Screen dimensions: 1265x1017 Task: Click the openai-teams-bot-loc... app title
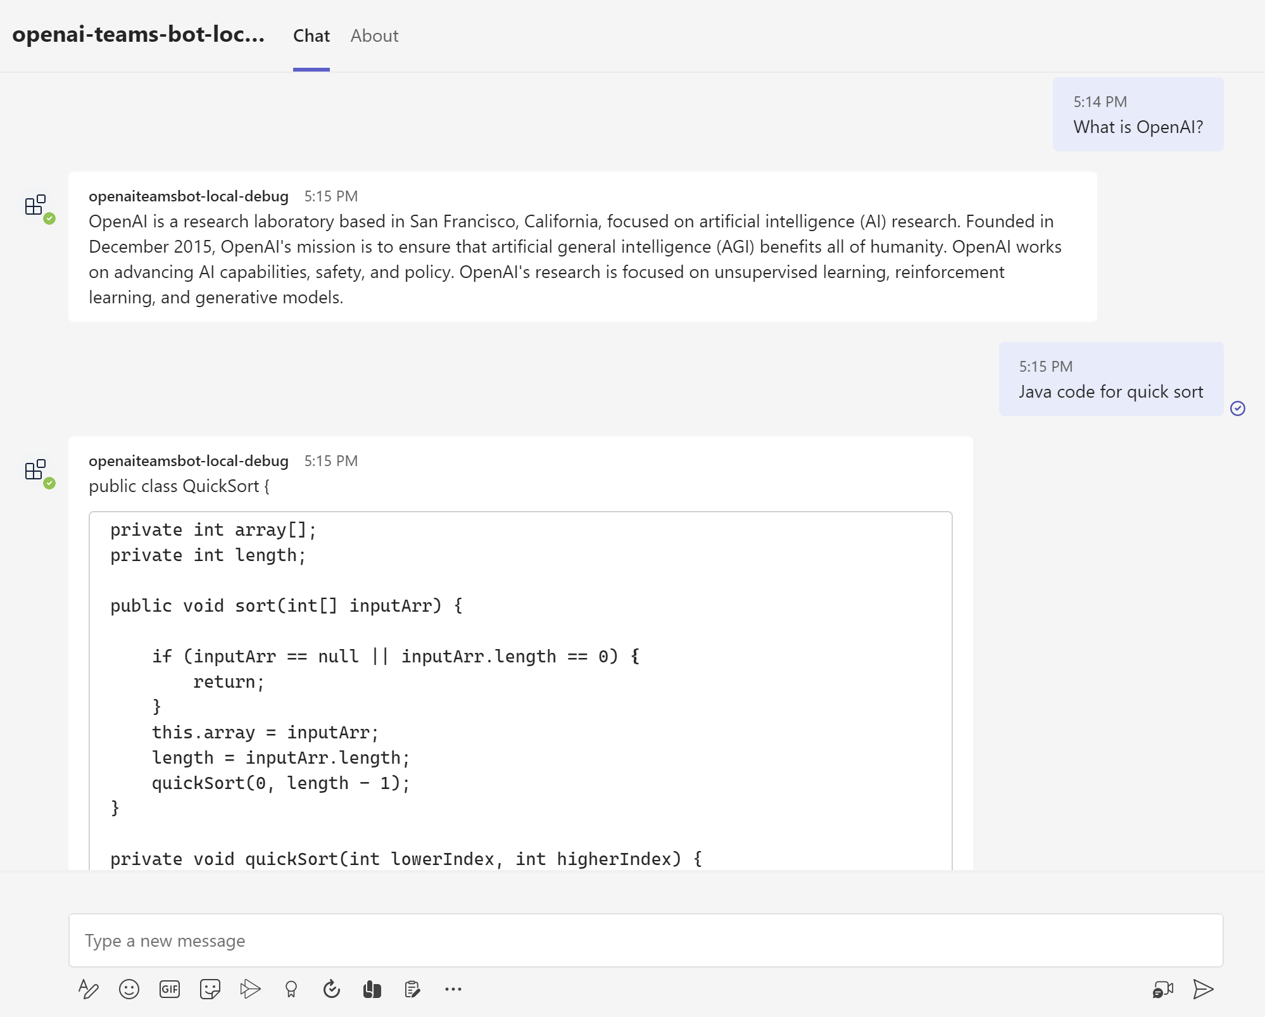point(139,34)
